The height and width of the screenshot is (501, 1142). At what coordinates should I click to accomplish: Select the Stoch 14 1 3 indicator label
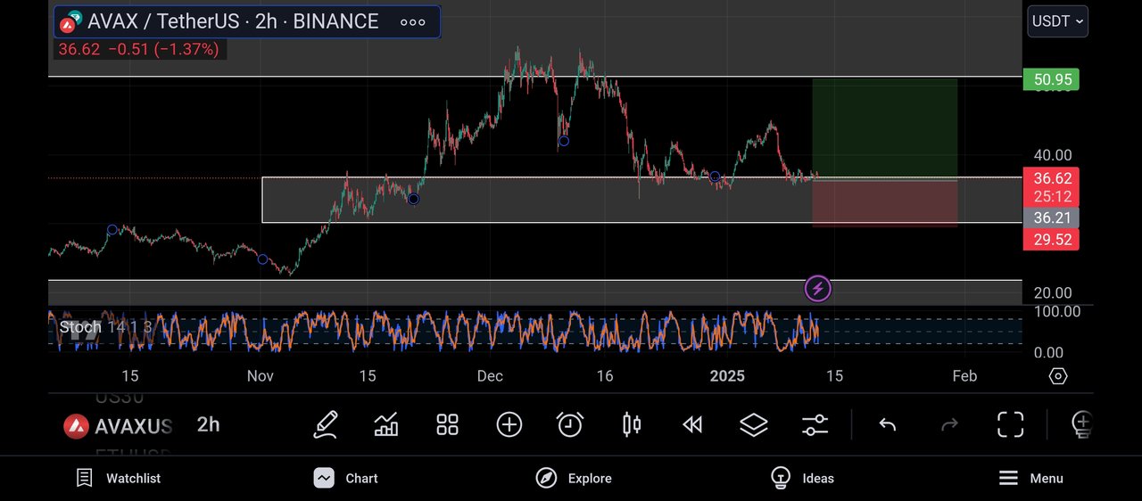click(105, 327)
